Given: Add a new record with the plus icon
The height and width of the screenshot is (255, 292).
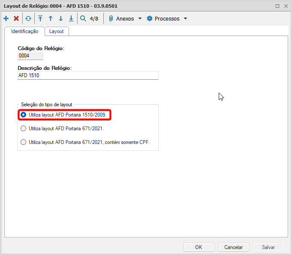Looking at the screenshot, I should pos(6,18).
